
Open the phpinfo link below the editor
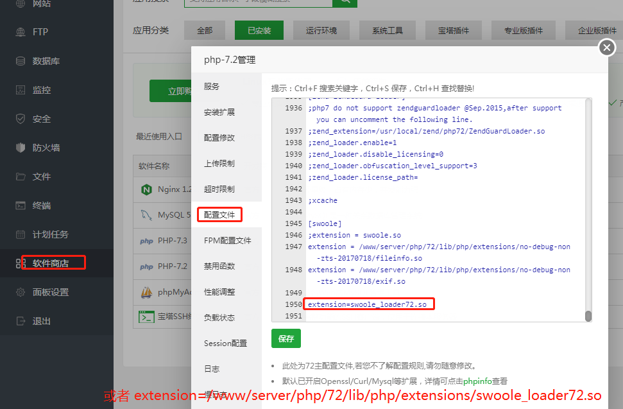[x=477, y=381]
